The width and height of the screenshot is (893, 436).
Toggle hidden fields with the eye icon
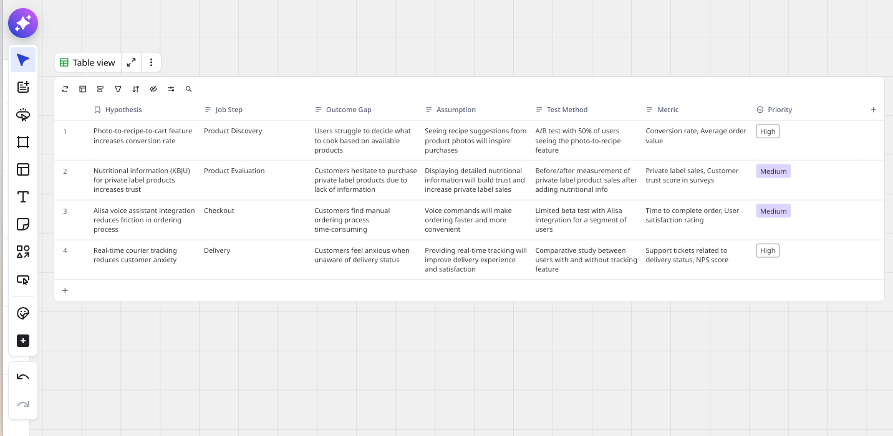pyautogui.click(x=153, y=89)
